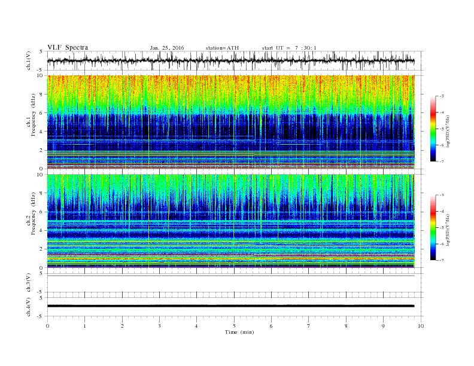
Task: Click the "ch.4(V)" axis label
Action: coord(28,307)
